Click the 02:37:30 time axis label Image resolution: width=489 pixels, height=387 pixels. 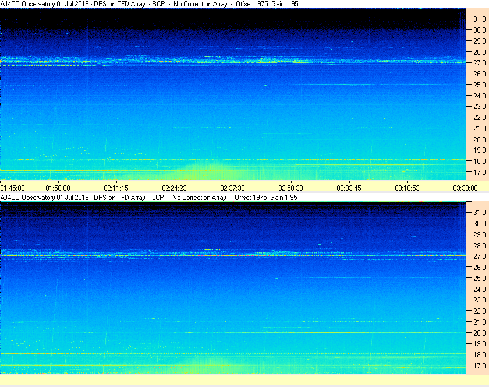click(233, 188)
